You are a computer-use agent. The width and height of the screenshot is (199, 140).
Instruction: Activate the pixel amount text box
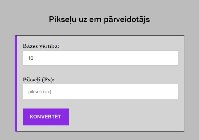(100, 92)
